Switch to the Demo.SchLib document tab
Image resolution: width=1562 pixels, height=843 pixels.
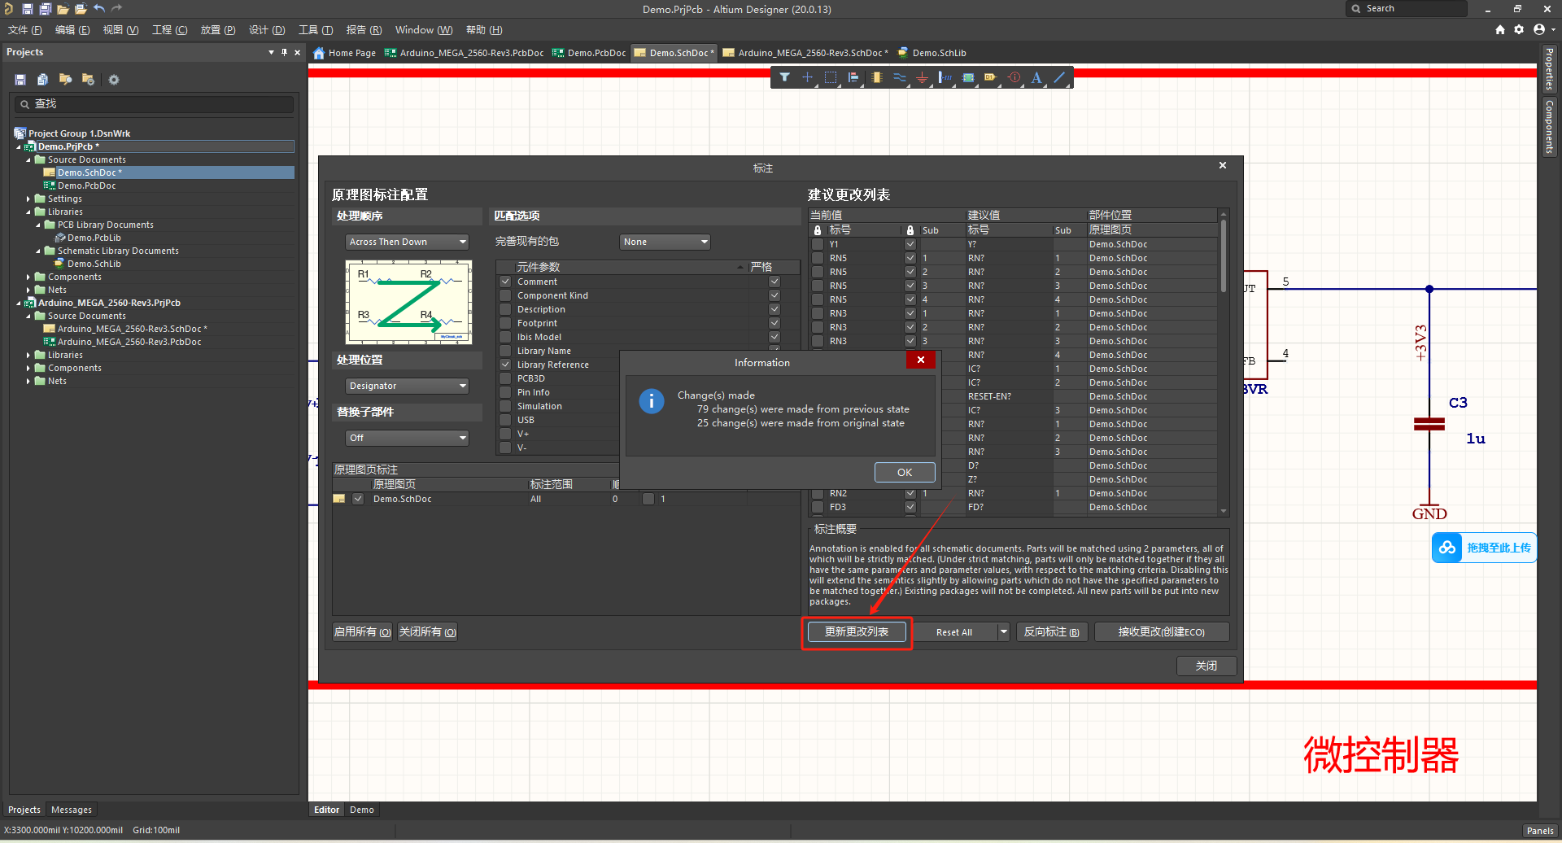932,53
